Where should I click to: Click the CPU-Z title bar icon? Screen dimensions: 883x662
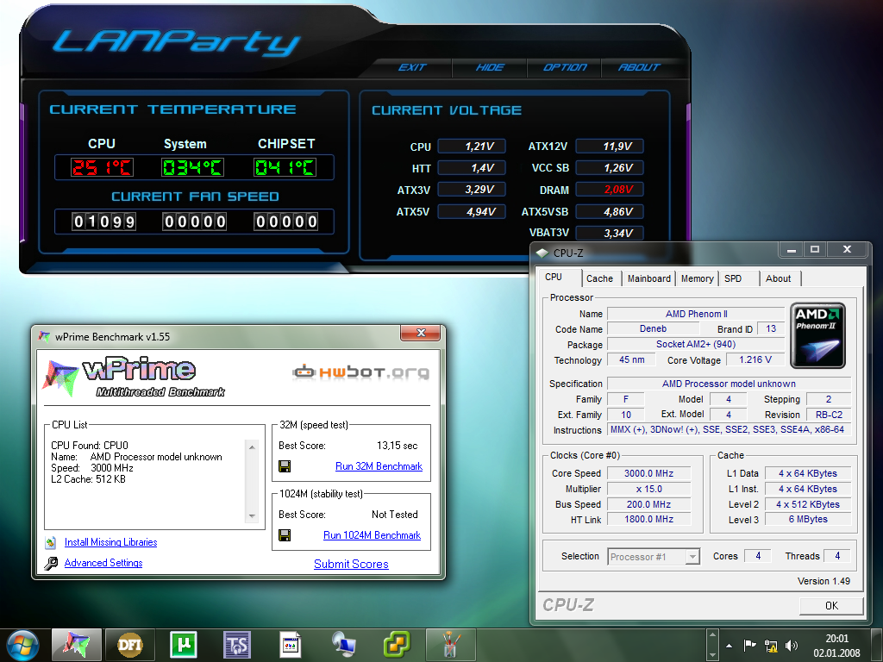click(x=542, y=253)
